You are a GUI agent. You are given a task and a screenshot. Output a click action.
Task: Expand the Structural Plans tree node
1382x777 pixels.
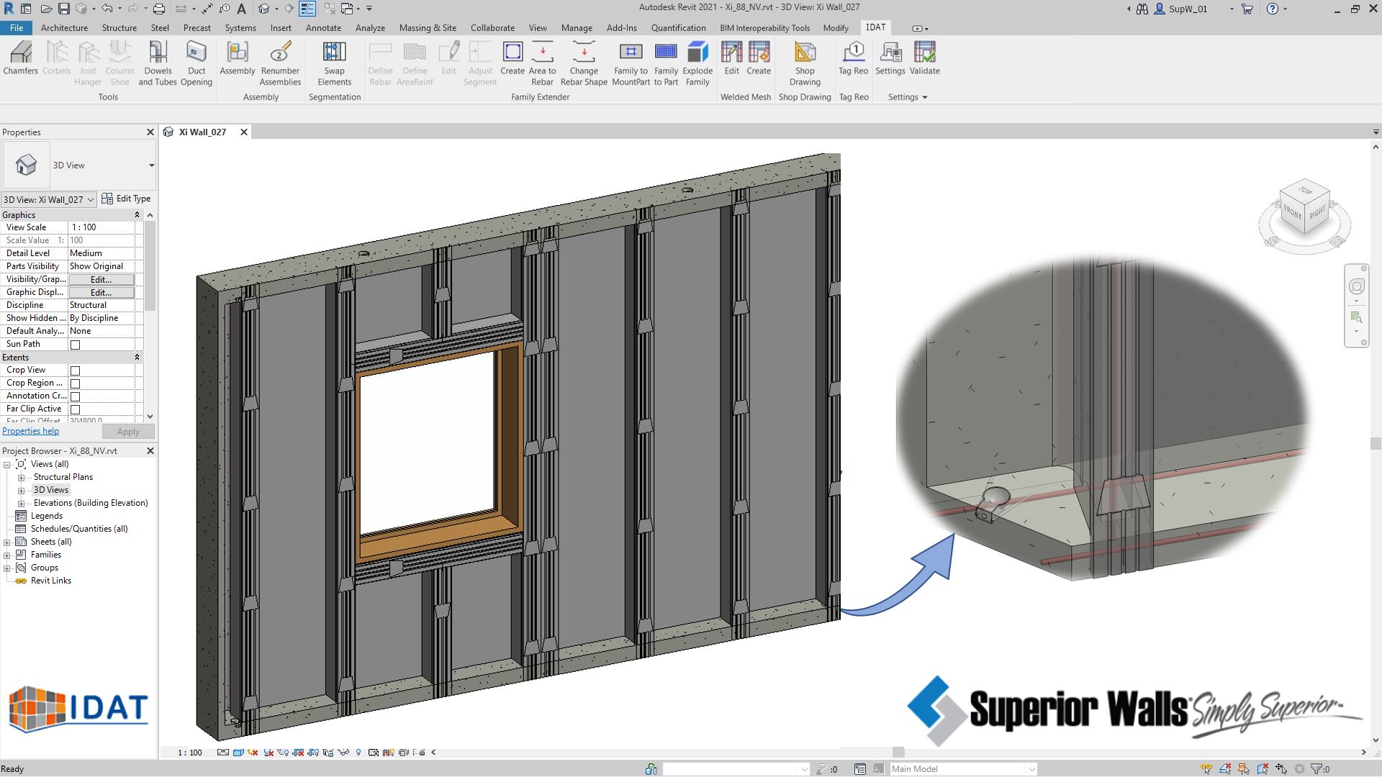[x=22, y=477]
